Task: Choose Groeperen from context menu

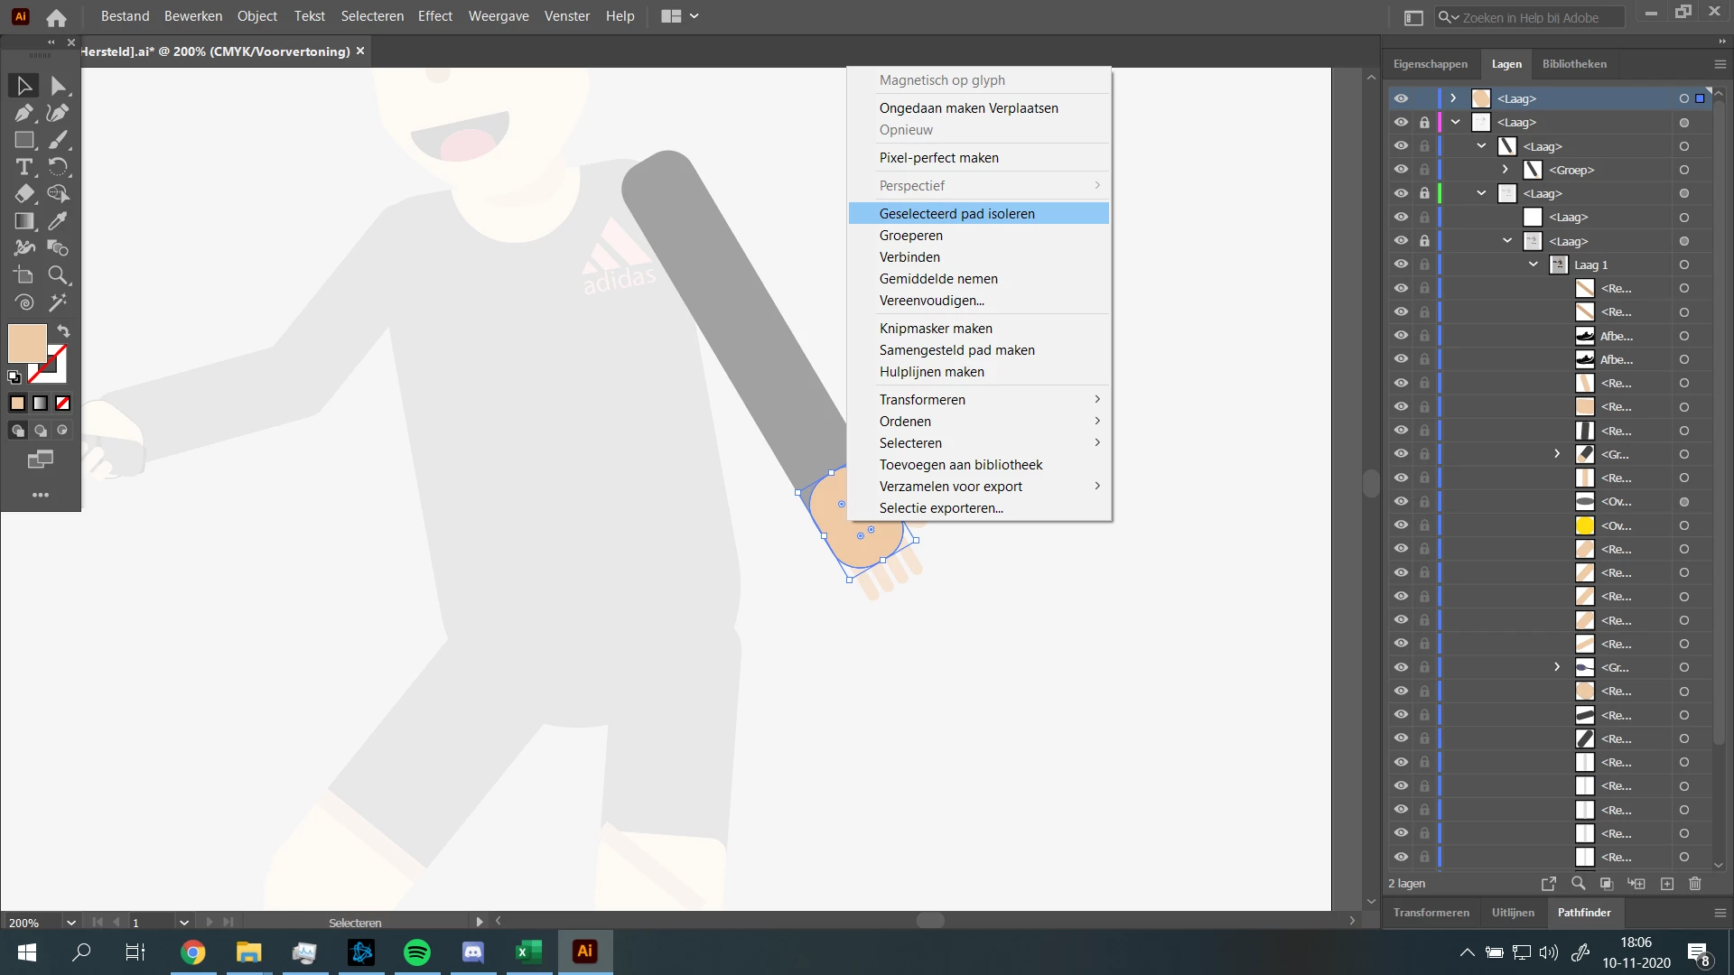Action: coord(910,236)
